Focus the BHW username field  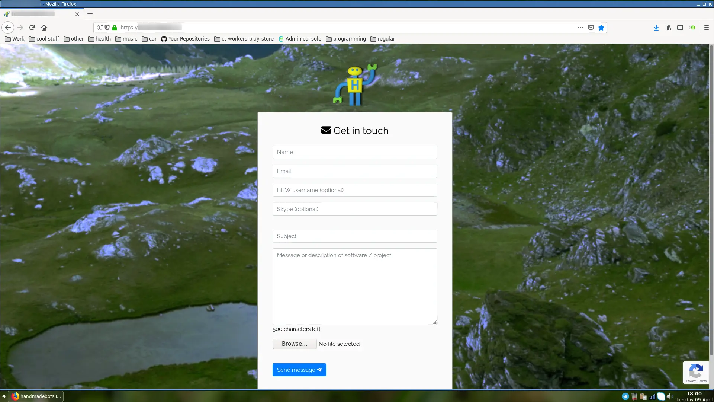tap(355, 190)
